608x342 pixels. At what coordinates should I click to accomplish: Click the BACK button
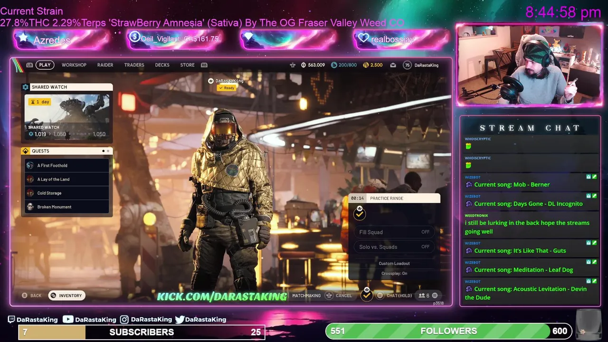(x=32, y=295)
